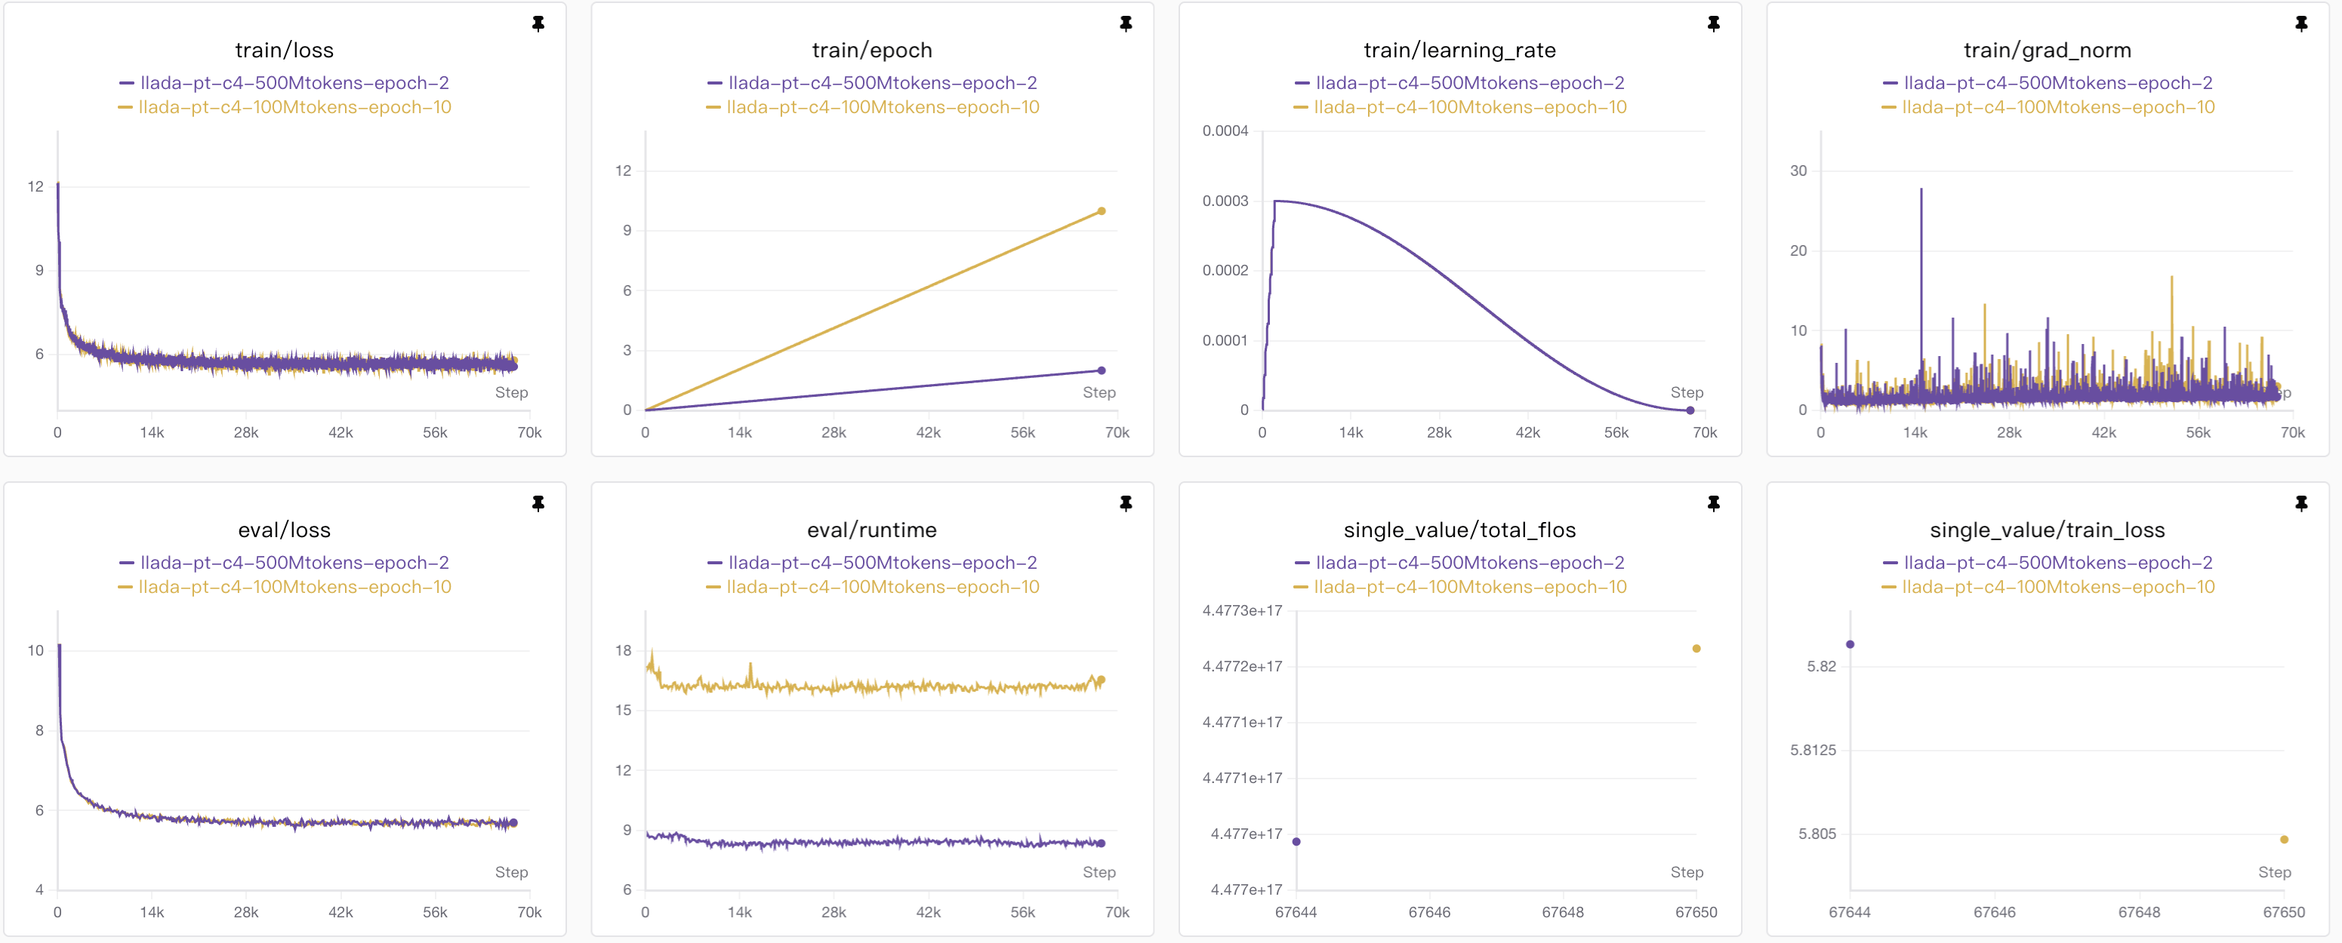Pin the single_value/train_loss chart
This screenshot has height=943, width=2342.
[2301, 503]
